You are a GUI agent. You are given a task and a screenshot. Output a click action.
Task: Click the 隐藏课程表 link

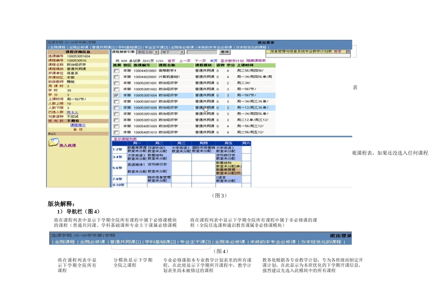256,61
